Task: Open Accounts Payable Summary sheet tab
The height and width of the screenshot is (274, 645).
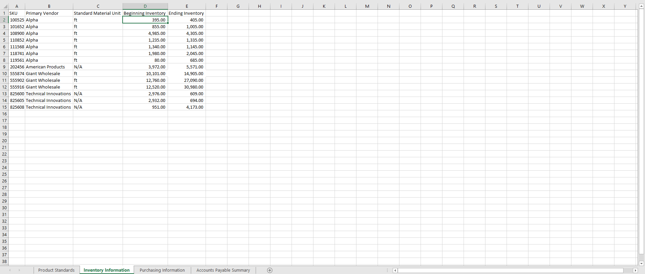Action: 223,270
